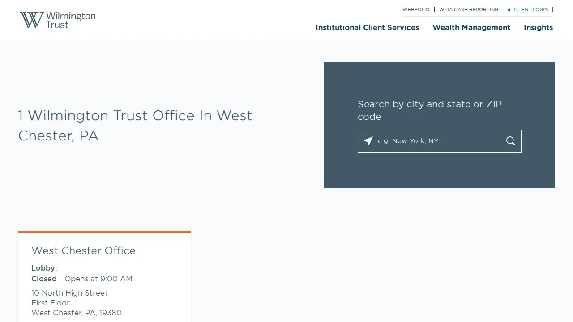
Task: Open the WEBFOLIO link
Action: click(x=416, y=9)
